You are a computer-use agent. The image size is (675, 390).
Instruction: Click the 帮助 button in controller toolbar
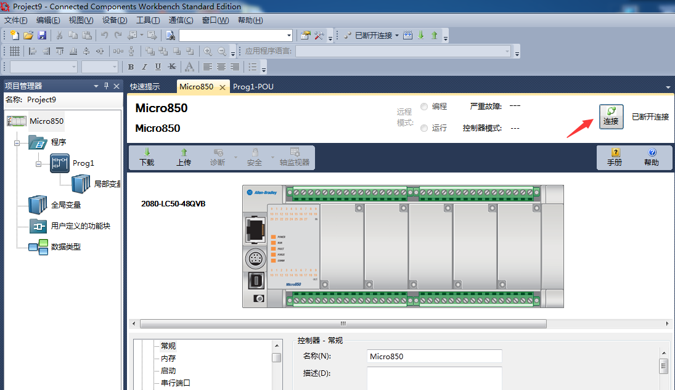point(652,158)
